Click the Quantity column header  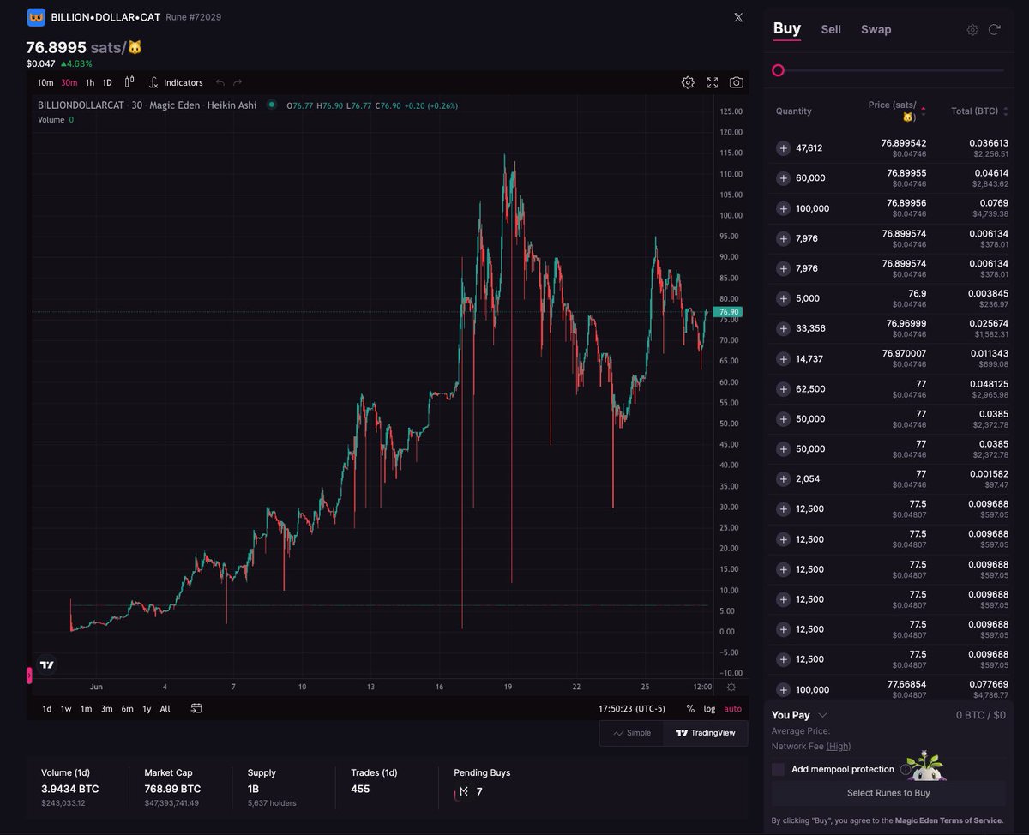point(793,111)
